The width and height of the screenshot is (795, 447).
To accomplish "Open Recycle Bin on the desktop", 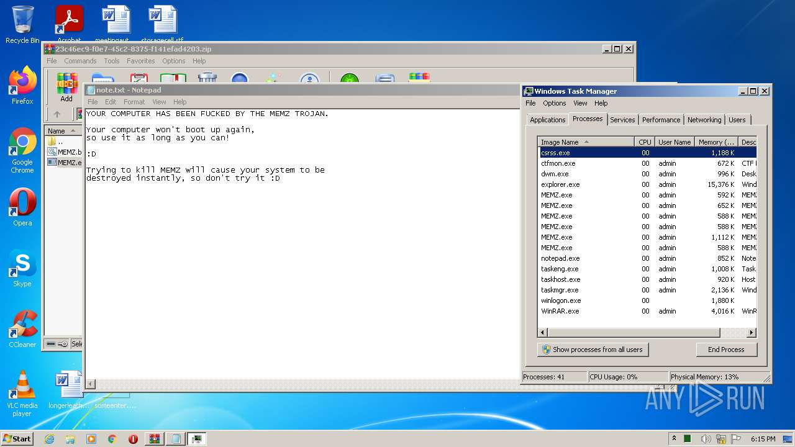I will click(22, 24).
